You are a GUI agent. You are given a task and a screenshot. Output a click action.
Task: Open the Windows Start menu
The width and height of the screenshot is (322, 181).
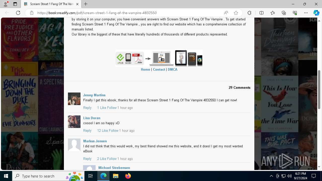(6, 176)
